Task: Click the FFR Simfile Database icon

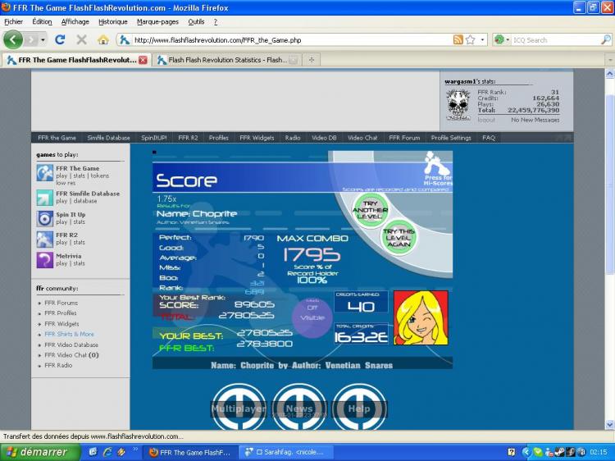Action: pyautogui.click(x=44, y=198)
